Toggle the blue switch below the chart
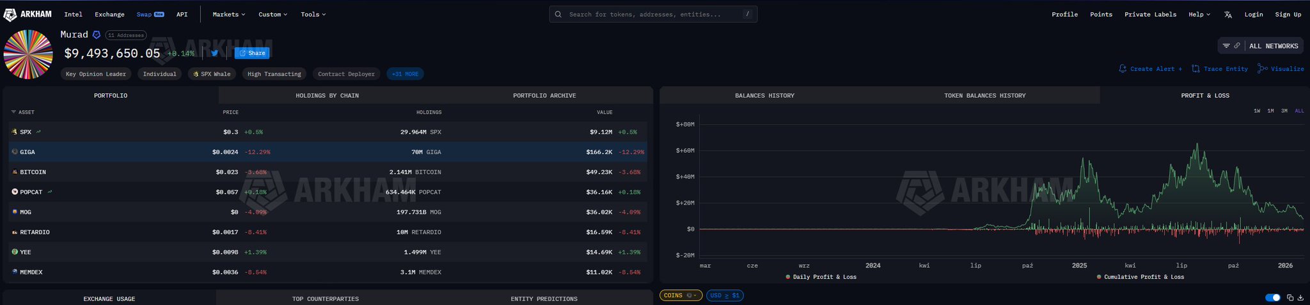This screenshot has width=1310, height=305. (x=1273, y=298)
